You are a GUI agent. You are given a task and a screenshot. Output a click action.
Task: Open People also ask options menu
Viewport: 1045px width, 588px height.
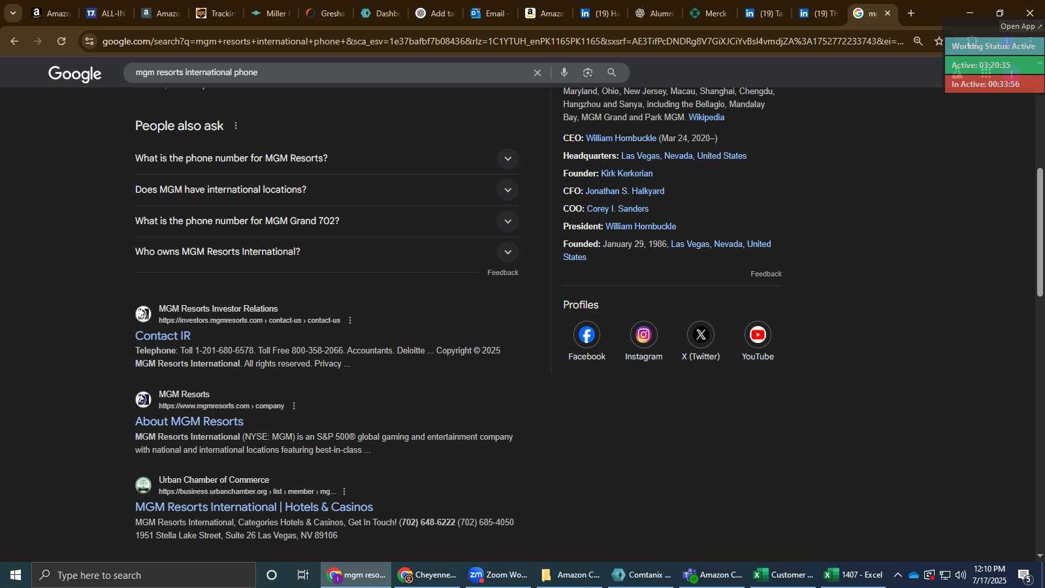click(236, 125)
